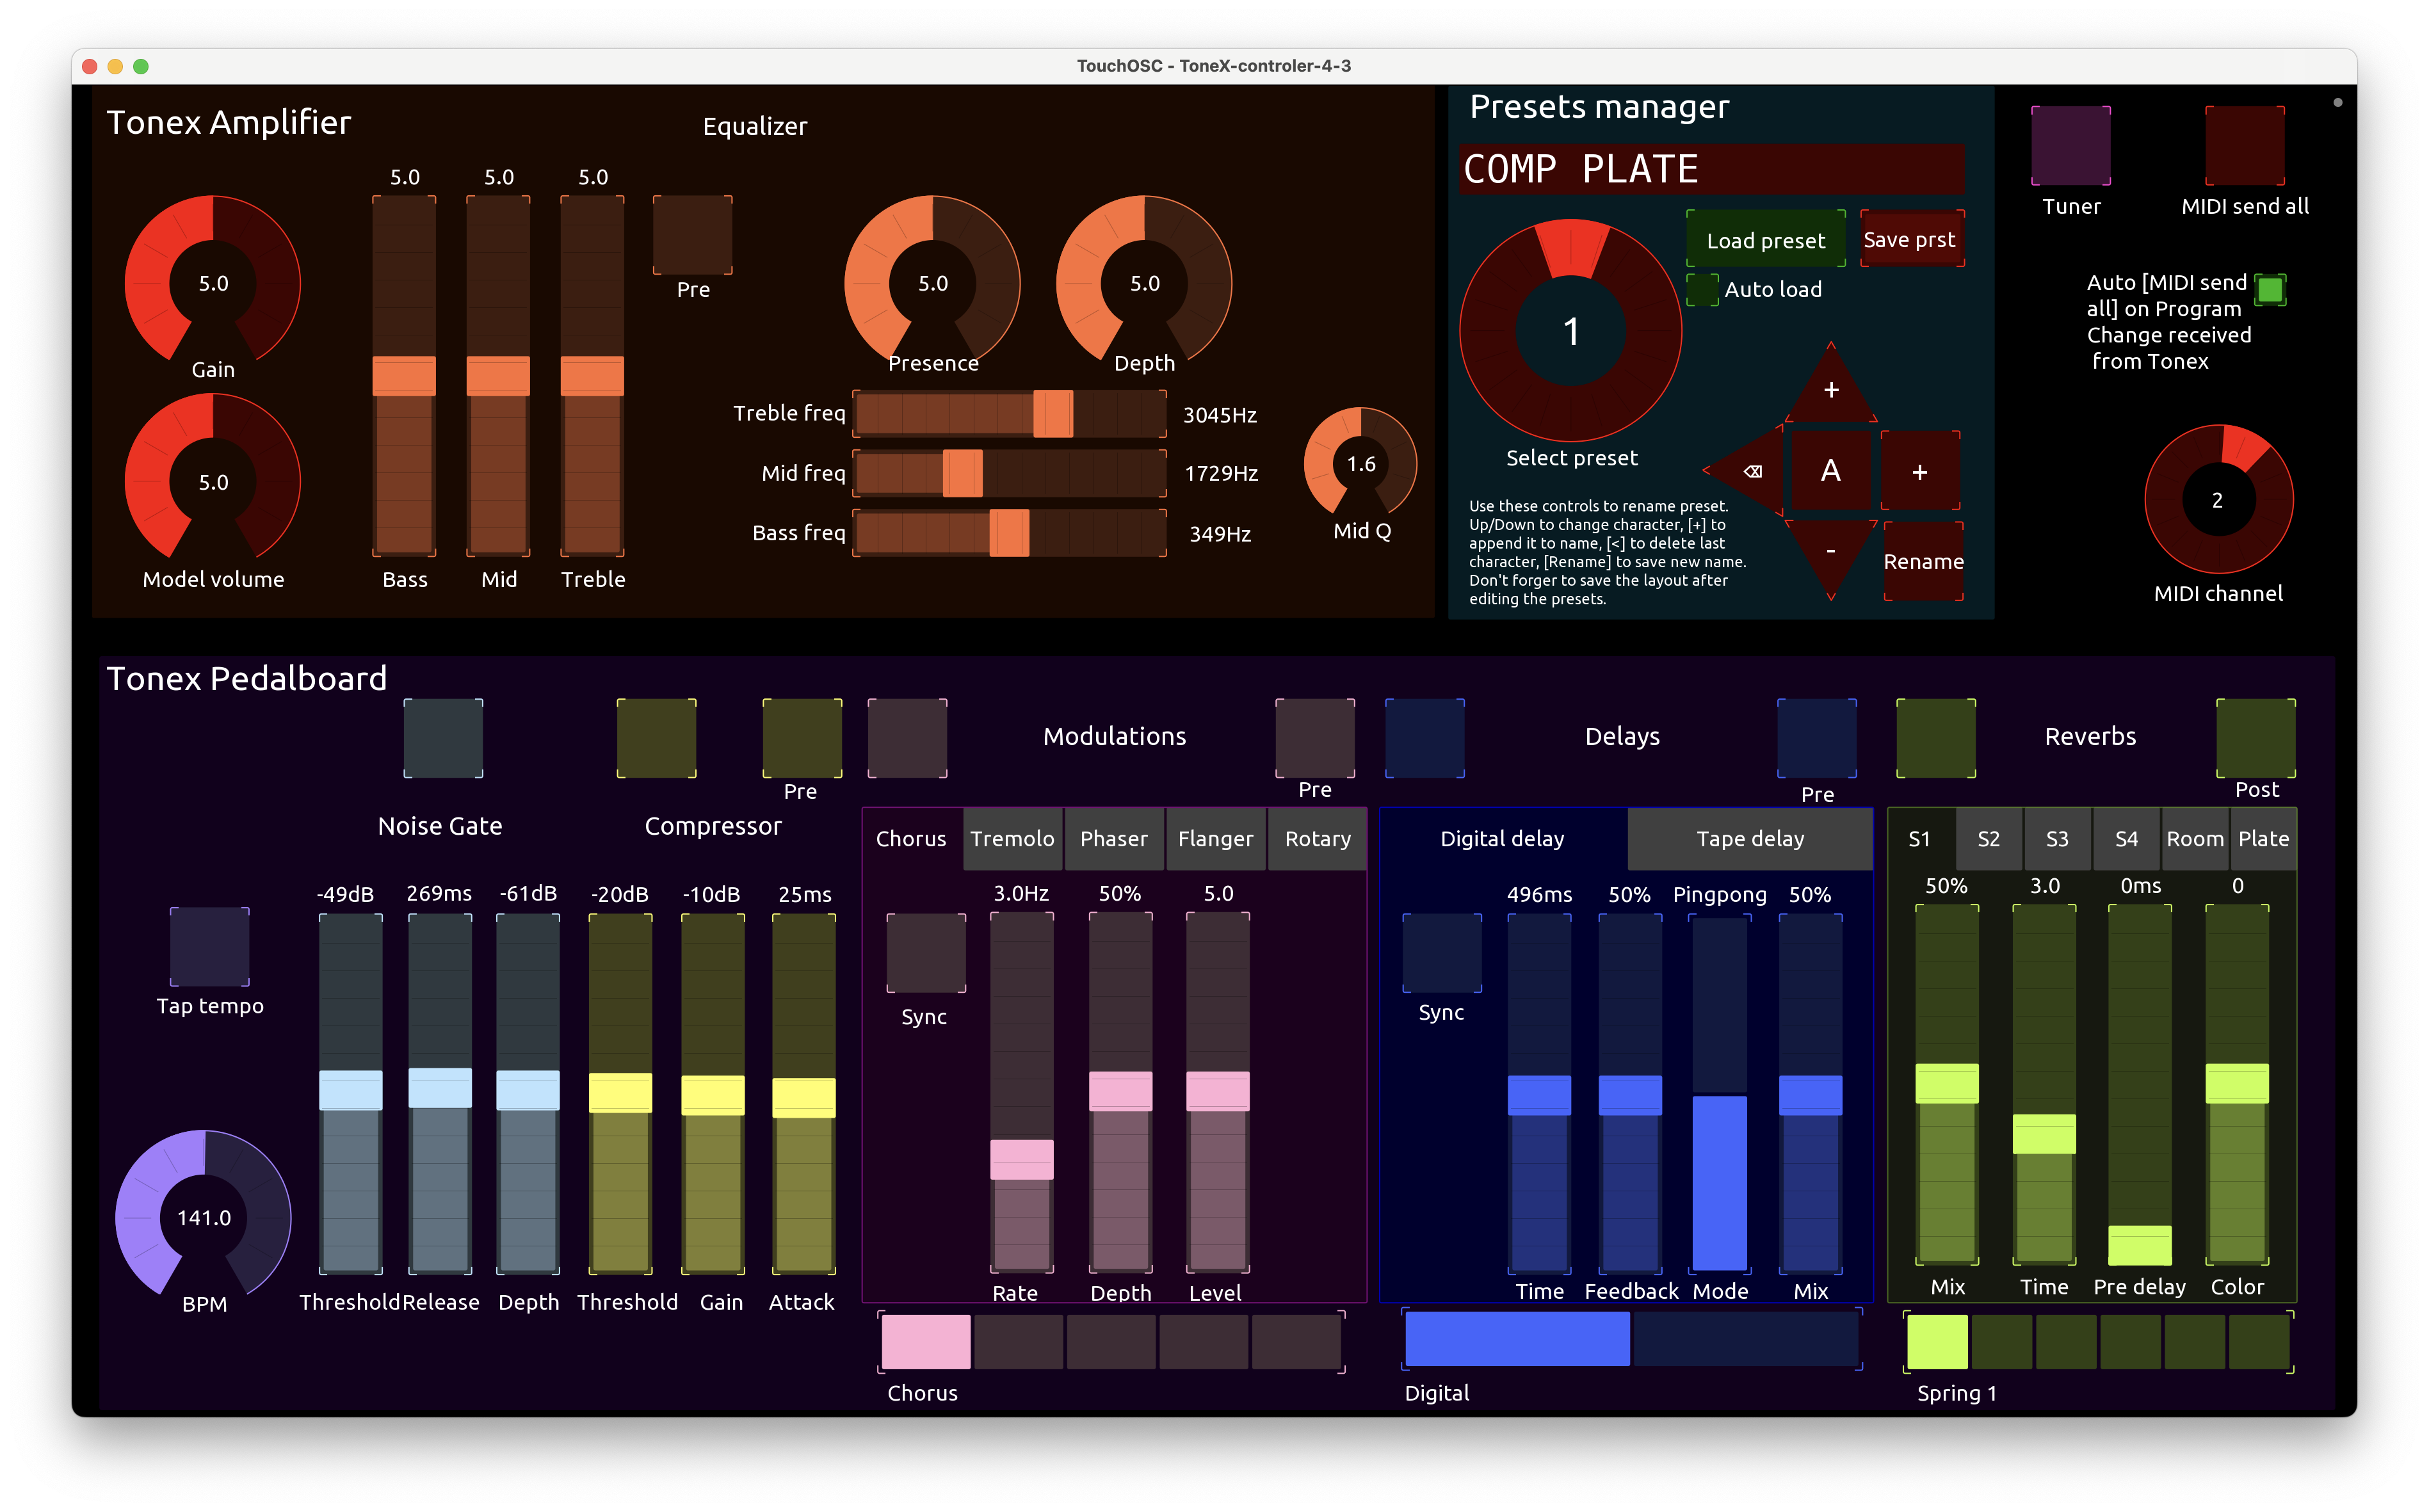The height and width of the screenshot is (1512, 2429).
Task: Toggle the Noise Gate on/off square
Action: (443, 738)
